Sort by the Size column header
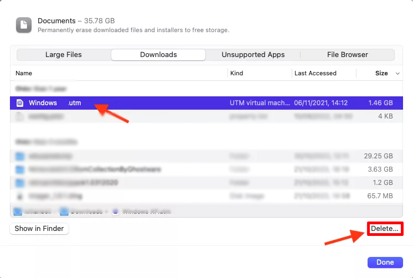Viewport: 413px width, 278px height. (x=381, y=73)
